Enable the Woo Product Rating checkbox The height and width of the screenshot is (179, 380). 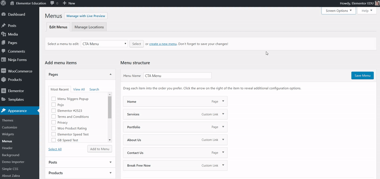coord(53,128)
